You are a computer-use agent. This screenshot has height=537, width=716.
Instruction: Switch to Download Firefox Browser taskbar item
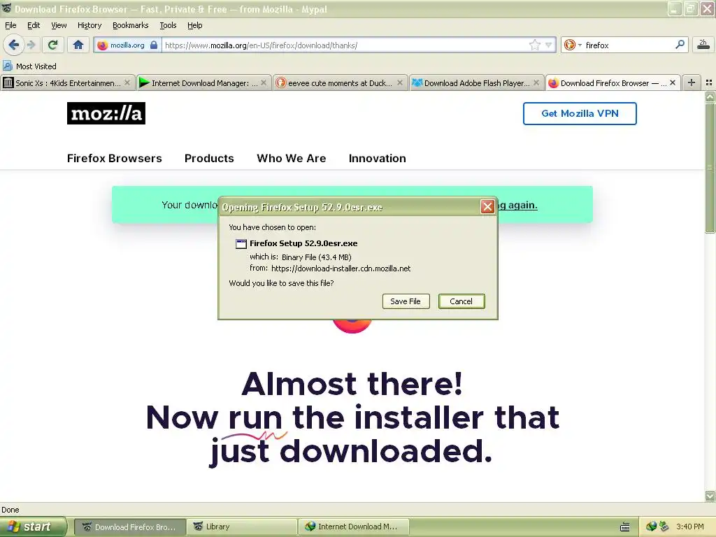coord(129,527)
